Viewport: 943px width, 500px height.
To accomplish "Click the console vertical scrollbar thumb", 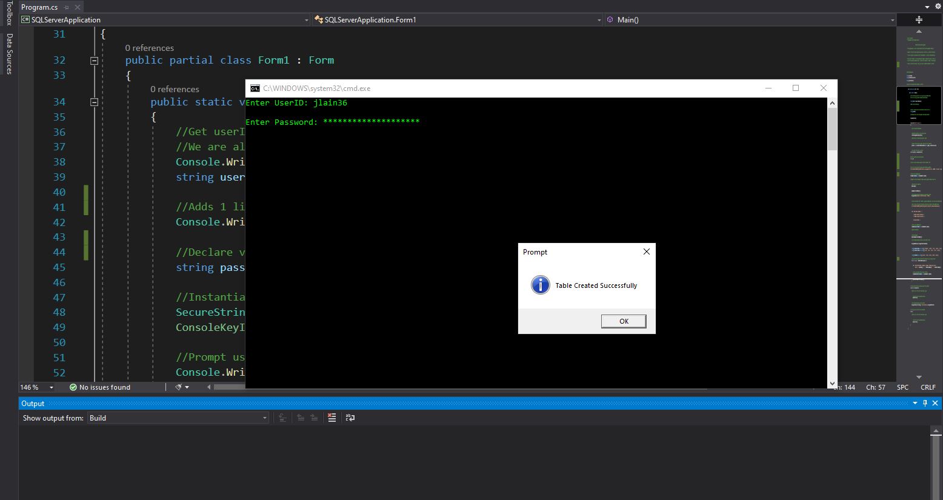I will 832,129.
